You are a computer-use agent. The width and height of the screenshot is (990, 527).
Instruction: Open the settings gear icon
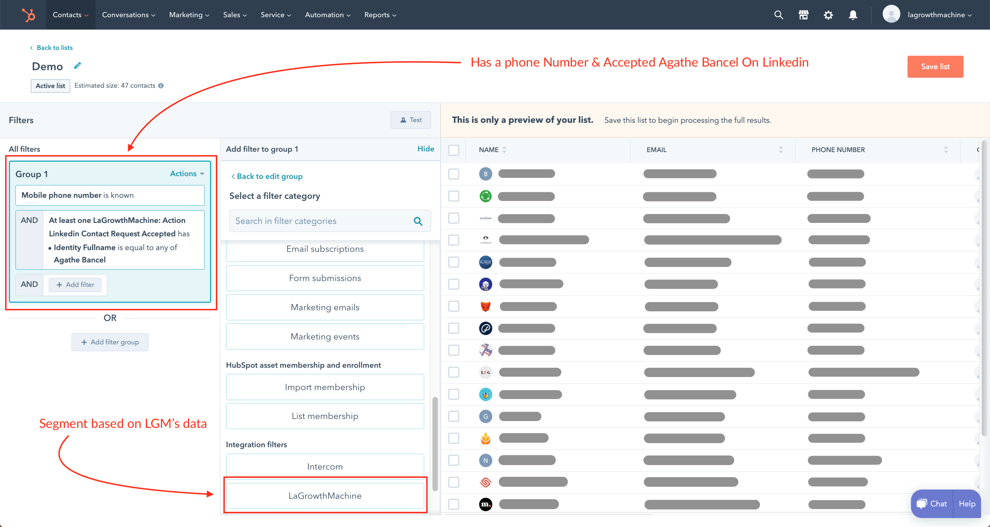(x=828, y=15)
